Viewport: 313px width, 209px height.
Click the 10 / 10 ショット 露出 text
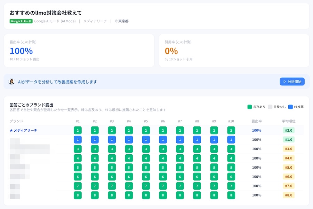[24, 59]
